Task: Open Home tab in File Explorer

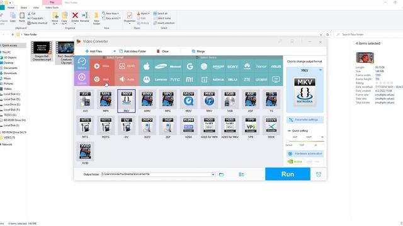Action: [x=11, y=8]
